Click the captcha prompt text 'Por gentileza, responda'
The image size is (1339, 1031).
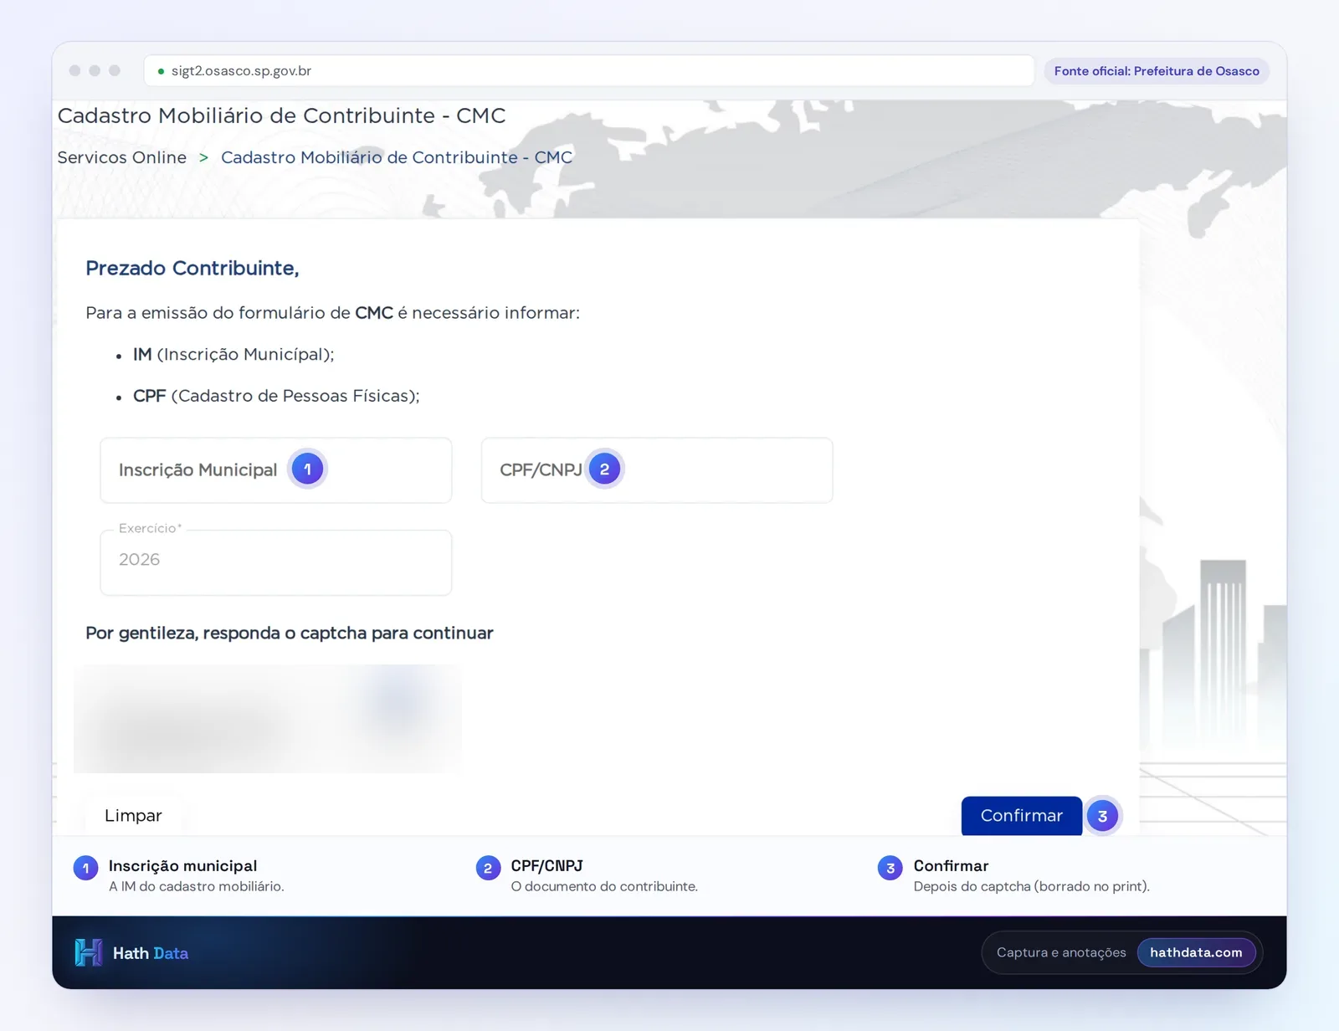point(290,633)
